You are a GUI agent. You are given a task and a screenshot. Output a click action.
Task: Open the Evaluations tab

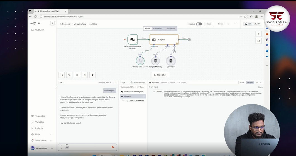pyautogui.click(x=170, y=29)
